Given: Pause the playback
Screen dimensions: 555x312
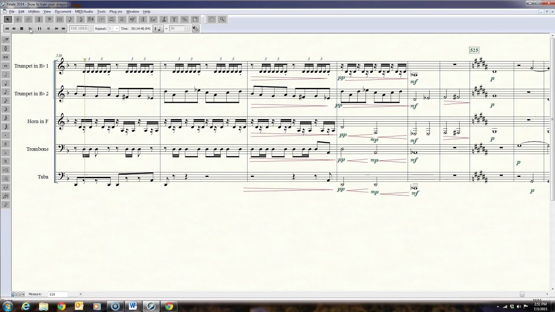Looking at the screenshot, I should coord(39,29).
